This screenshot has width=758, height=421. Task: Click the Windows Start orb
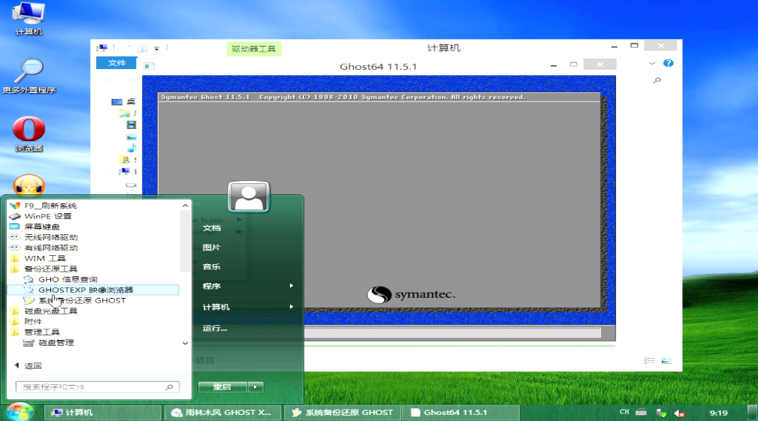click(x=20, y=412)
